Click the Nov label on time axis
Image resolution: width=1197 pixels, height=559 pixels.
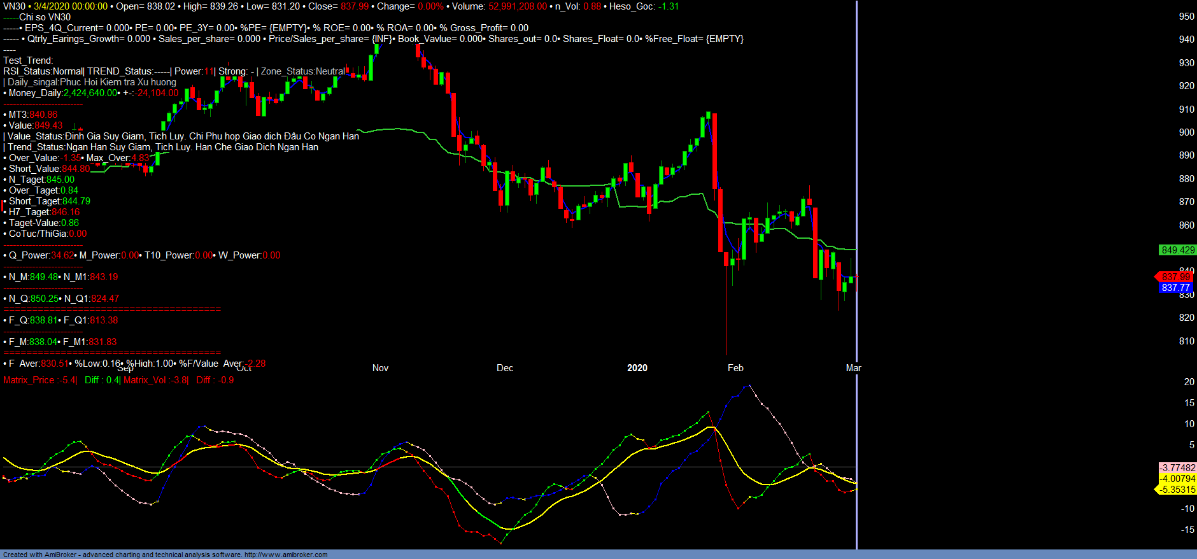380,368
